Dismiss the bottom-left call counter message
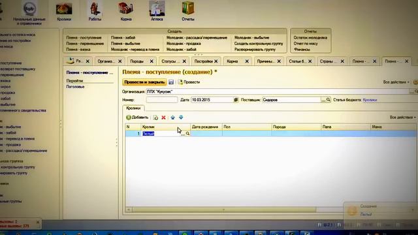The image size is (418, 235). [38, 222]
